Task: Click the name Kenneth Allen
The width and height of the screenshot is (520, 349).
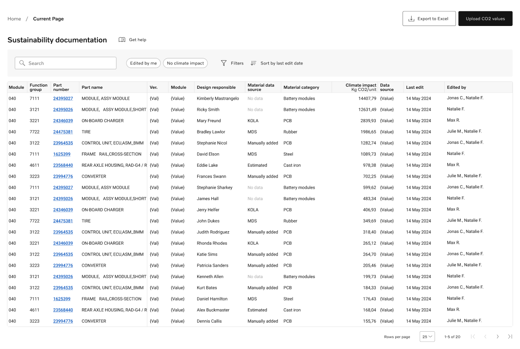Action: 210,277
